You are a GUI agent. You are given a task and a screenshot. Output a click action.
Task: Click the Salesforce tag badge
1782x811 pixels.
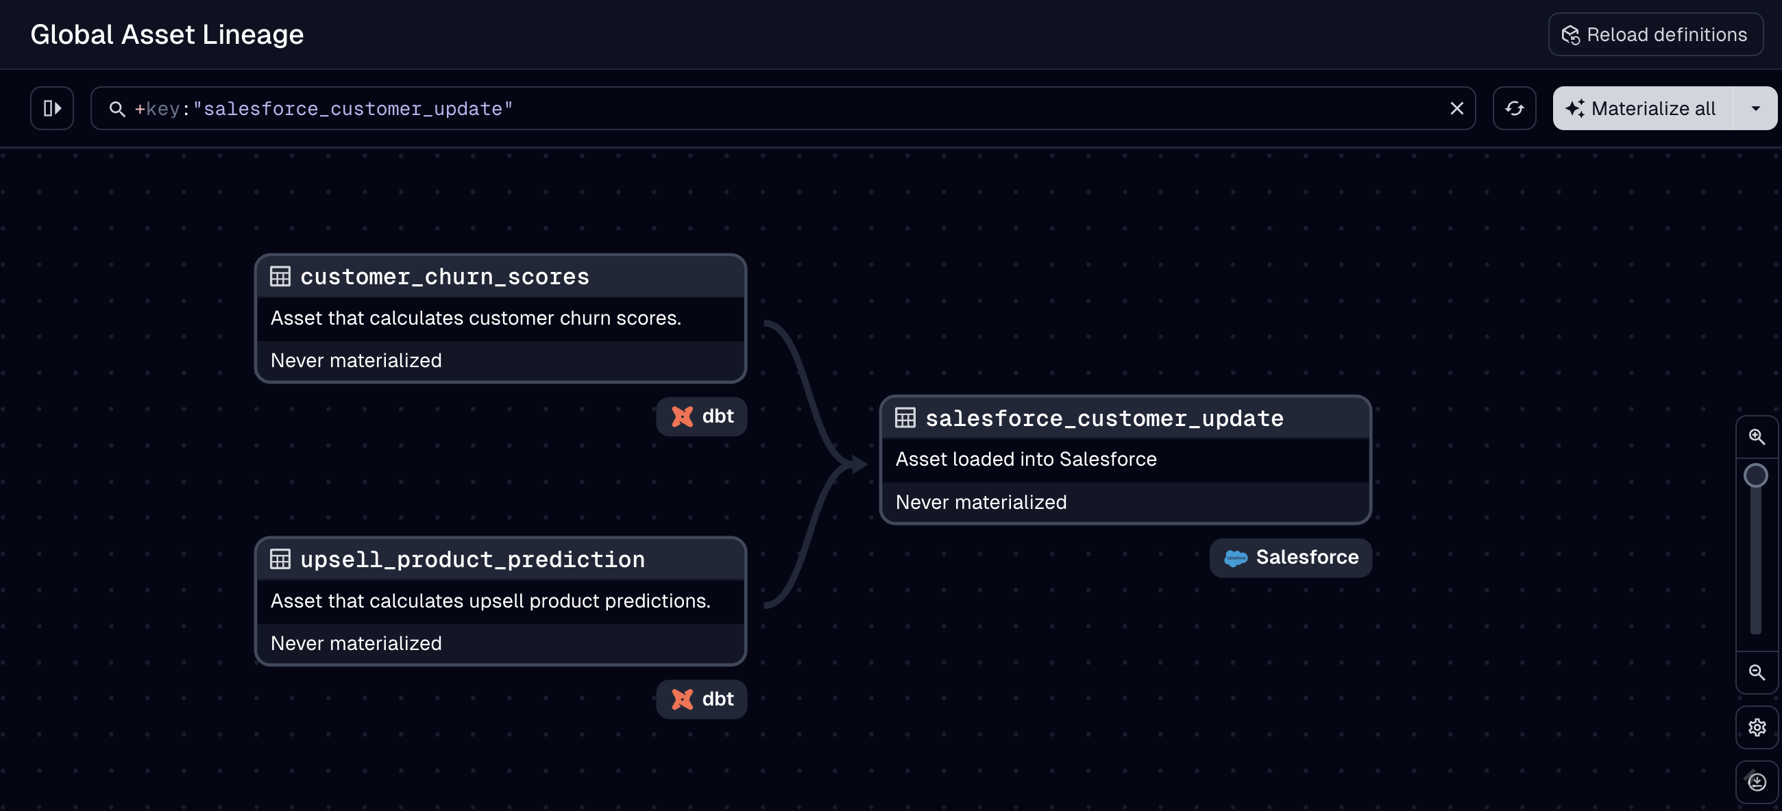1290,558
